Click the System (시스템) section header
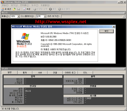The height and width of the screenshot is (111, 127). 93,96
